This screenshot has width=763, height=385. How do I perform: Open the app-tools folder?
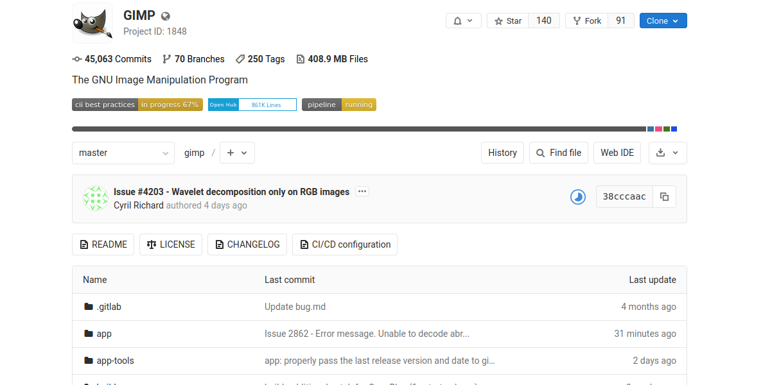pyautogui.click(x=115, y=361)
